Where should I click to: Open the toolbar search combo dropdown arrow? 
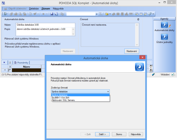[x=97, y=14]
